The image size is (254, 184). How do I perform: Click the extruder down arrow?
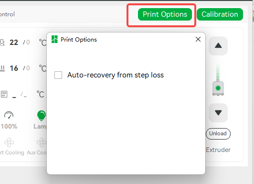(x=218, y=113)
